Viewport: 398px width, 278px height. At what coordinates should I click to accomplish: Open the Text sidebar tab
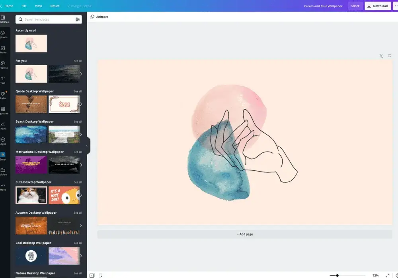coord(3,80)
